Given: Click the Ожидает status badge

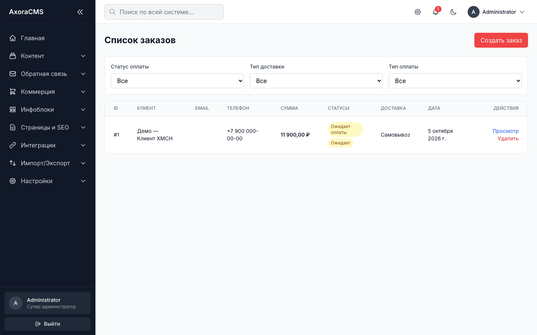Looking at the screenshot, I should (x=340, y=143).
